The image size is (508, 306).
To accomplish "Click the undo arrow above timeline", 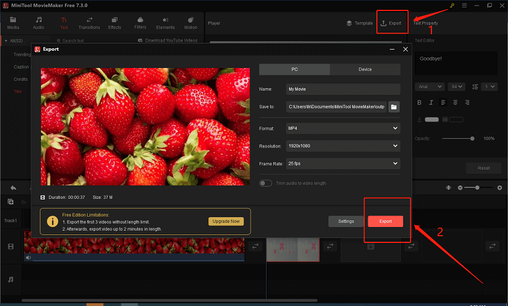I will [x=13, y=188].
